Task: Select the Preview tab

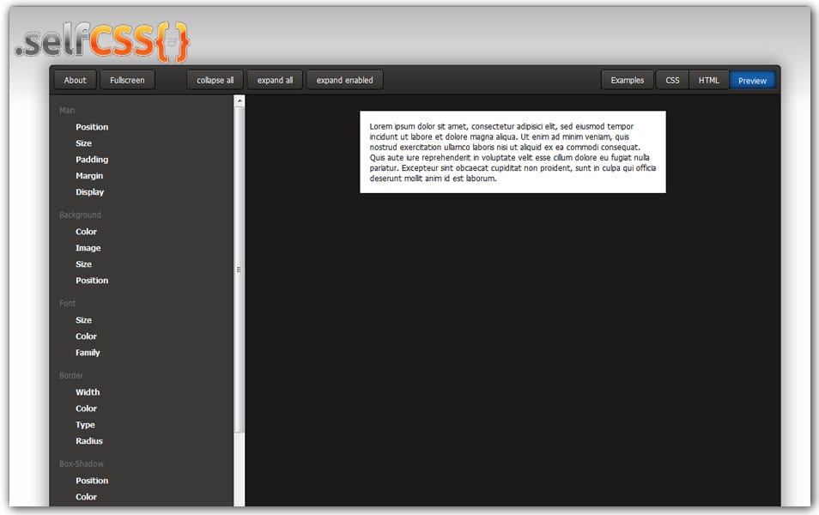Action: click(x=752, y=80)
